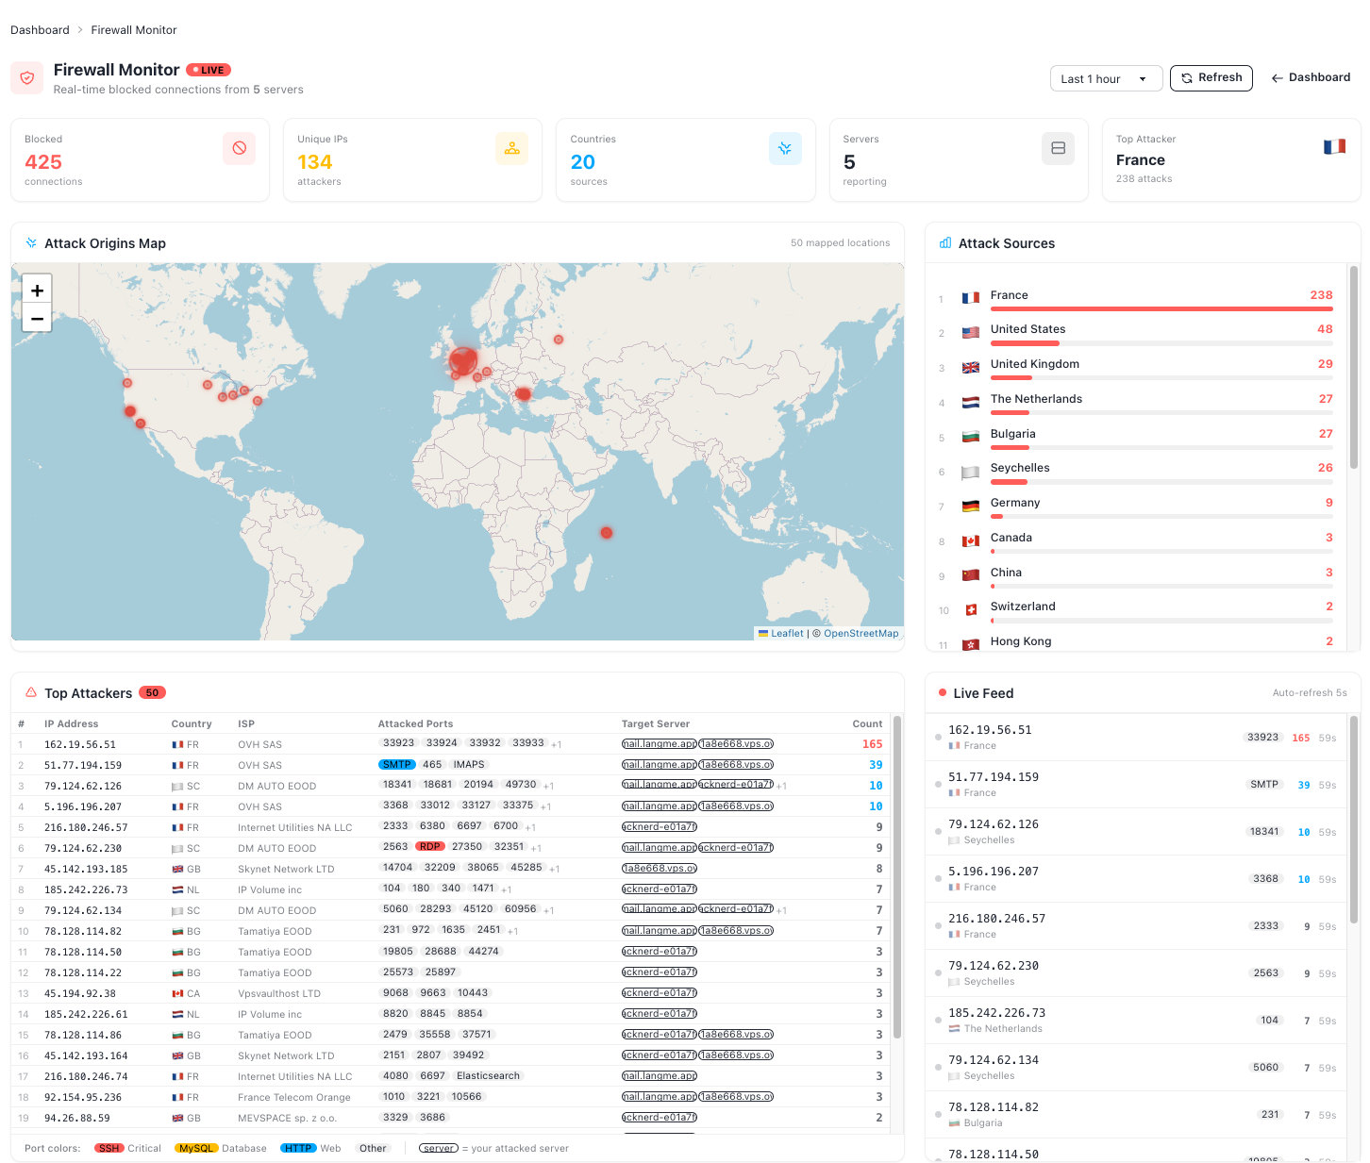Click the French flag in Top Attacker card
1370x1163 pixels.
click(1334, 146)
